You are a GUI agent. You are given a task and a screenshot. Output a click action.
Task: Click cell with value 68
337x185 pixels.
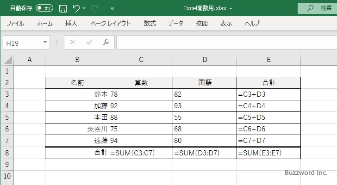click(205, 129)
